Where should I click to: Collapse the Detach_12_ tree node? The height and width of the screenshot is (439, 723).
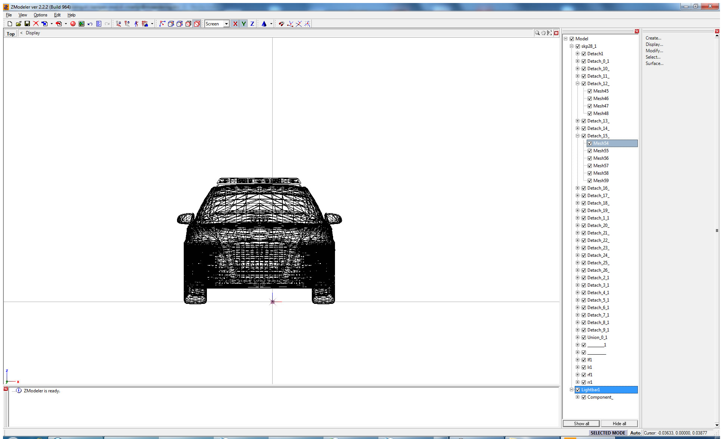click(577, 84)
